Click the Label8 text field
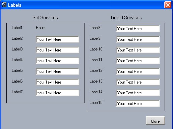173x129 pixels. (138, 29)
